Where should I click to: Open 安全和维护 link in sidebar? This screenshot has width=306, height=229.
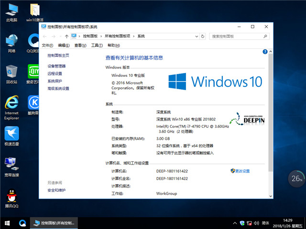(x=56, y=190)
